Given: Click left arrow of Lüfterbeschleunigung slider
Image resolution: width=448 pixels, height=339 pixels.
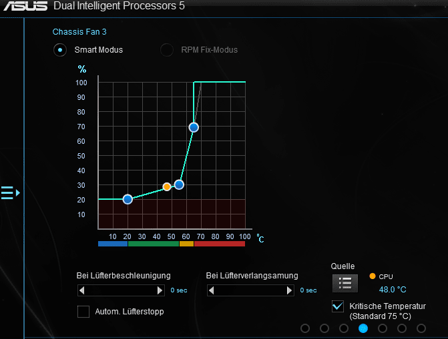Looking at the screenshot, I should click(x=82, y=290).
